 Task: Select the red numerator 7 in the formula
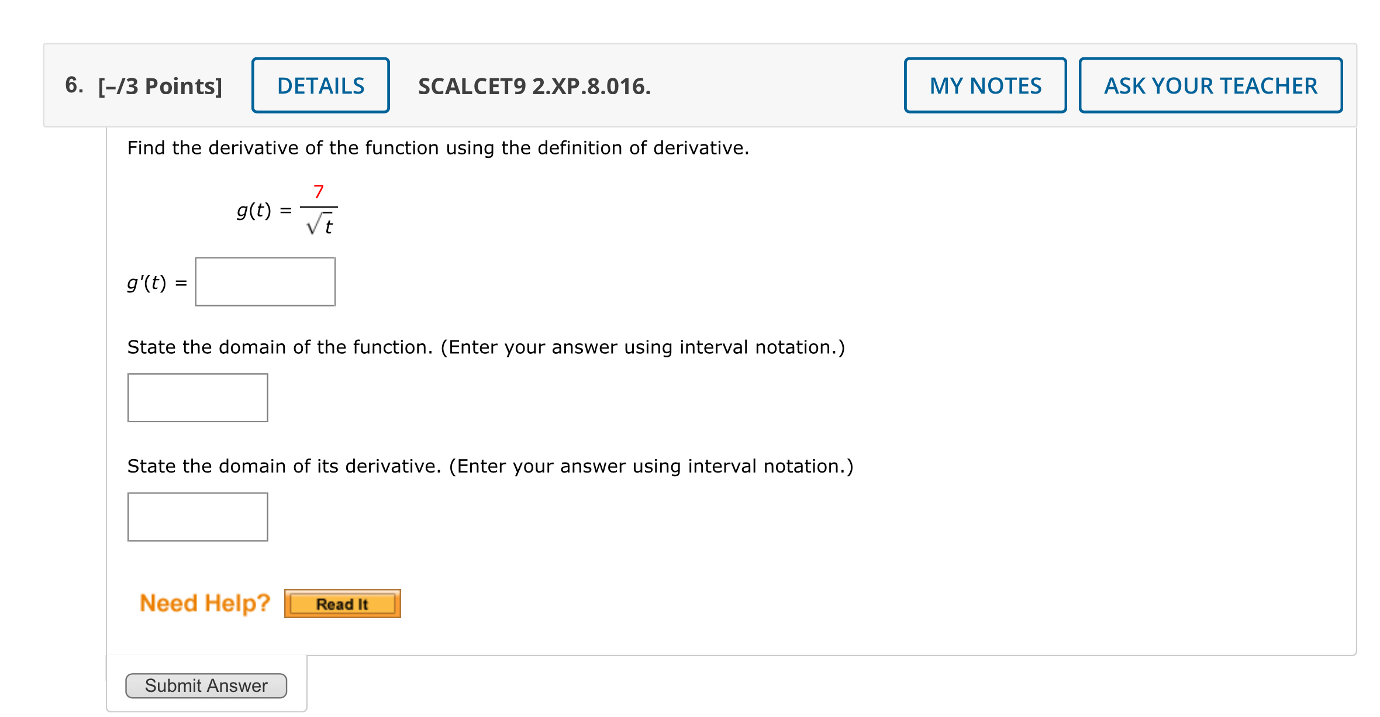point(319,190)
